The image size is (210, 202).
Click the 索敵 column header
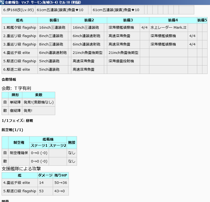[x=39, y=95]
